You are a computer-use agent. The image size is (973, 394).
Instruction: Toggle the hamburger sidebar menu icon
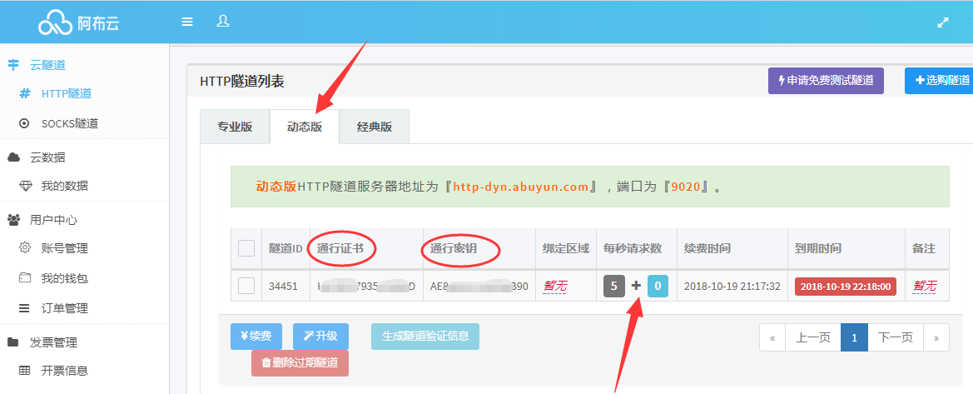[x=186, y=22]
